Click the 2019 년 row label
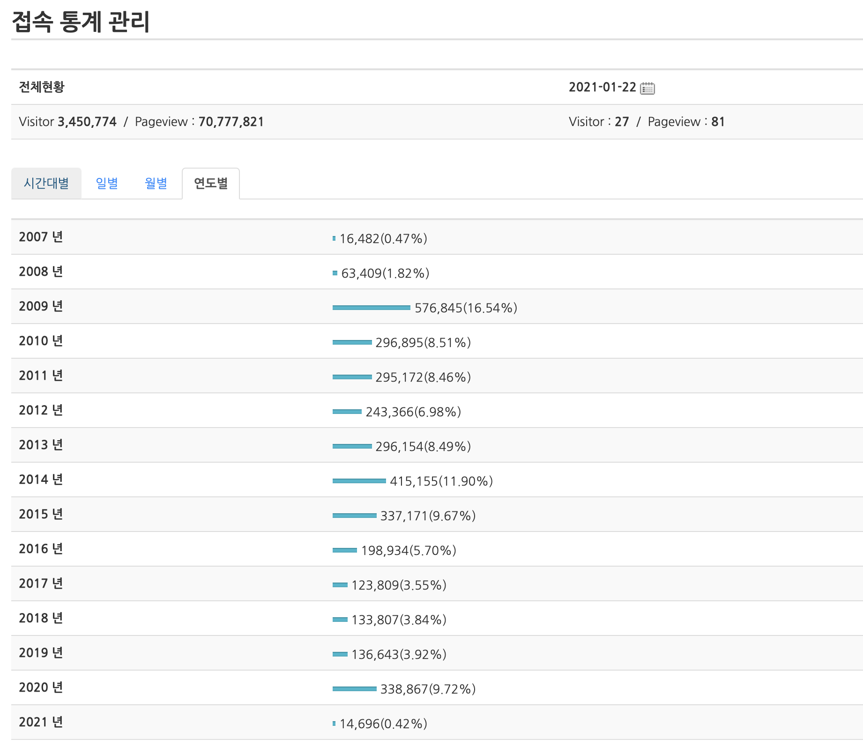This screenshot has height=753, width=863. point(41,653)
